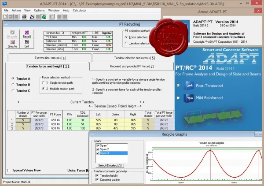This screenshot has width=264, height=186.
Task: Toggle the Span 1 checkbox
Action: pos(98,145)
